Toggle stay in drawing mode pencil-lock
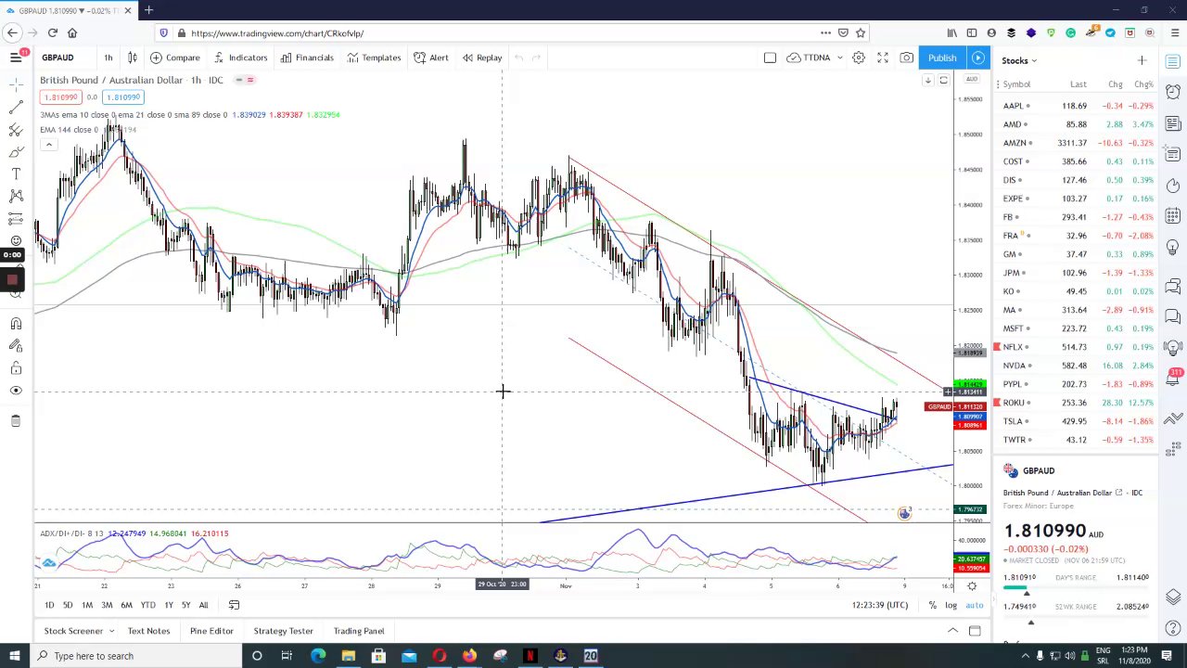Screen dimensions: 1187x668 16,345
